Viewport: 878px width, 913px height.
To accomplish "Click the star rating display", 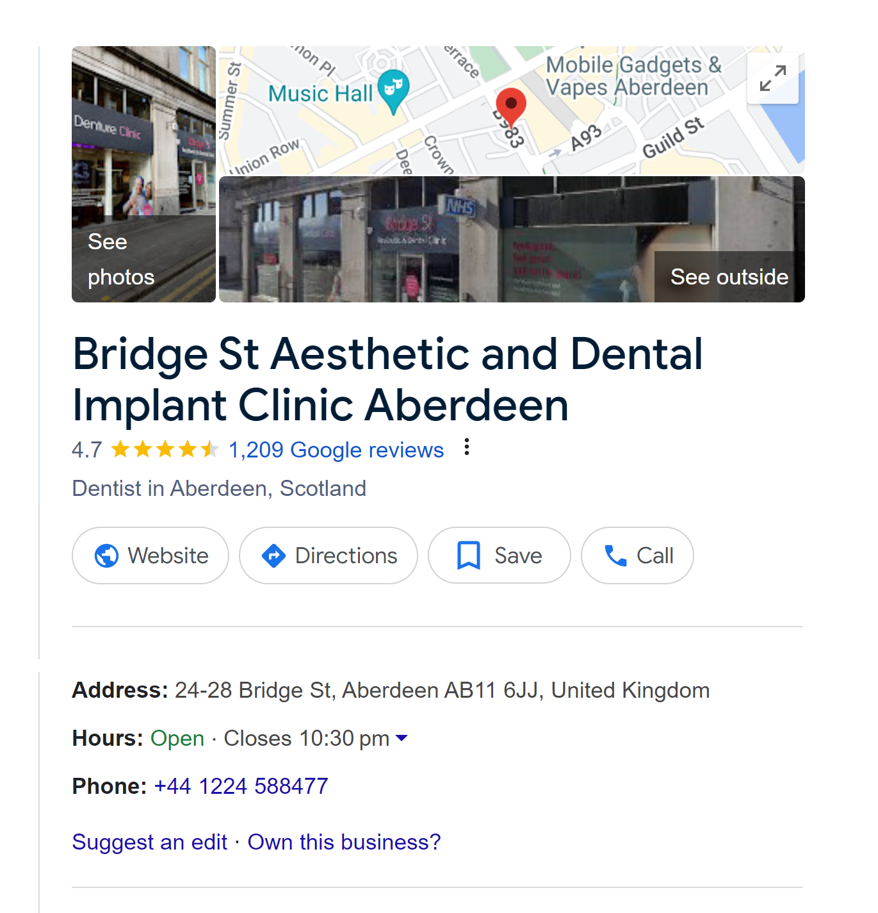I will coord(165,450).
